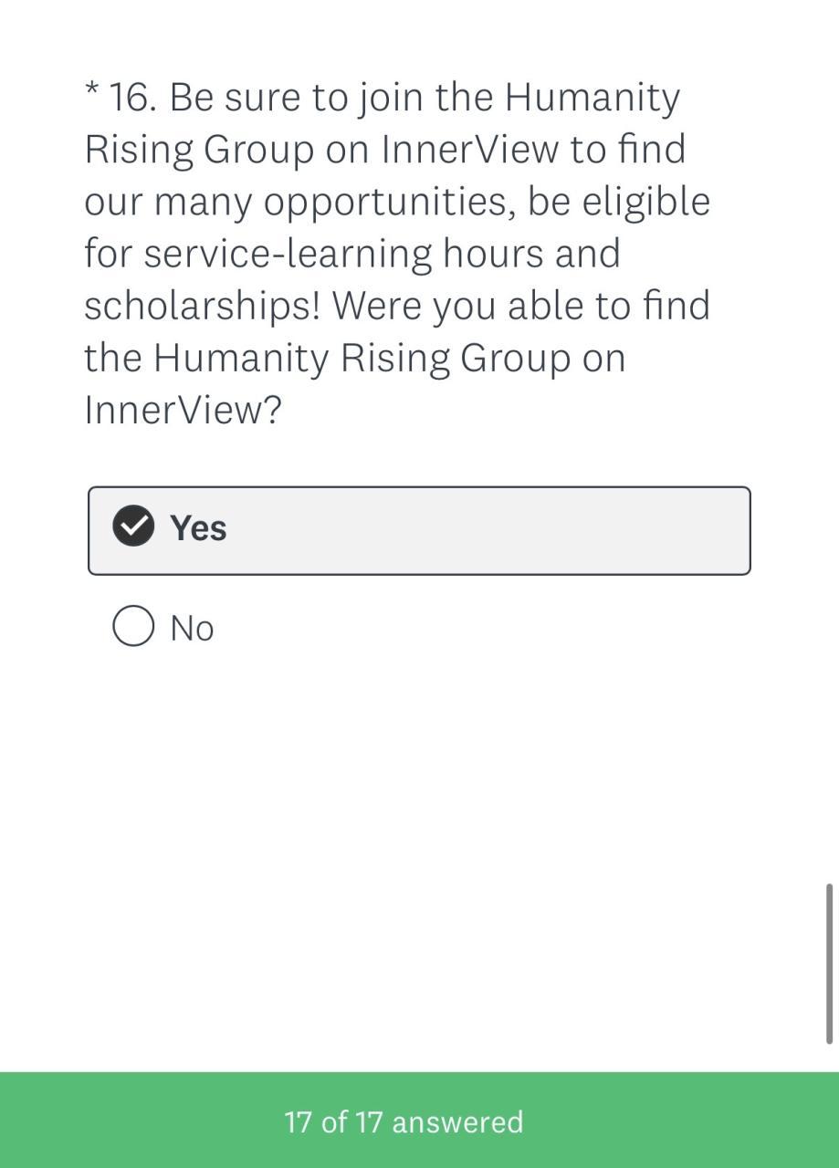The width and height of the screenshot is (839, 1168).
Task: Click the "Yes" answer label text
Action: coord(198,527)
